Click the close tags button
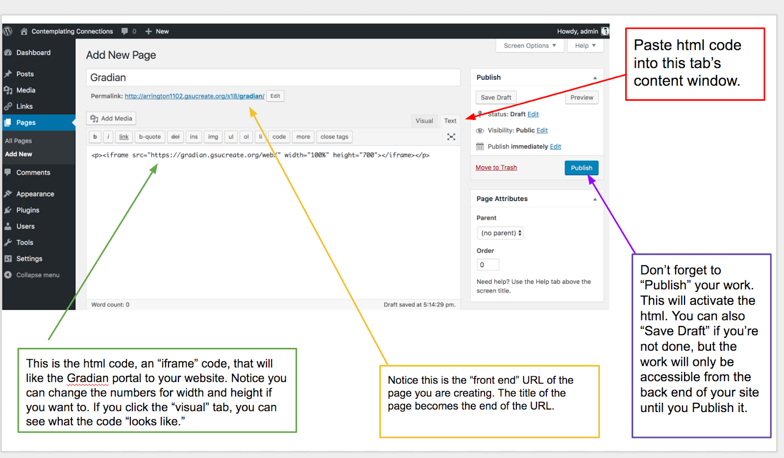Image resolution: width=784 pixels, height=458 pixels. click(335, 137)
